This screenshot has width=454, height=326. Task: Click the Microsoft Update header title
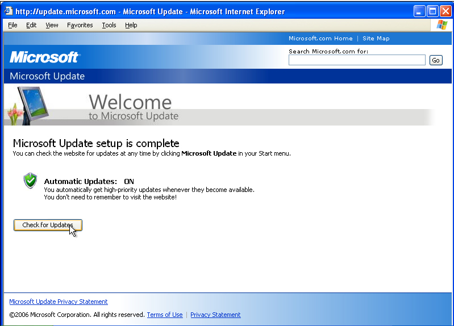pos(47,76)
